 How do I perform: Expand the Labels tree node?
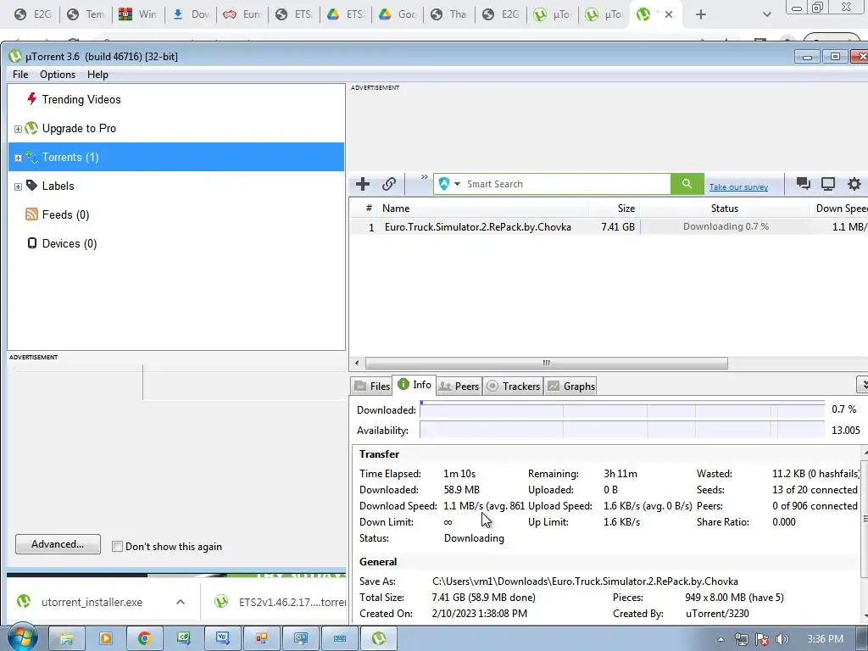[x=18, y=186]
